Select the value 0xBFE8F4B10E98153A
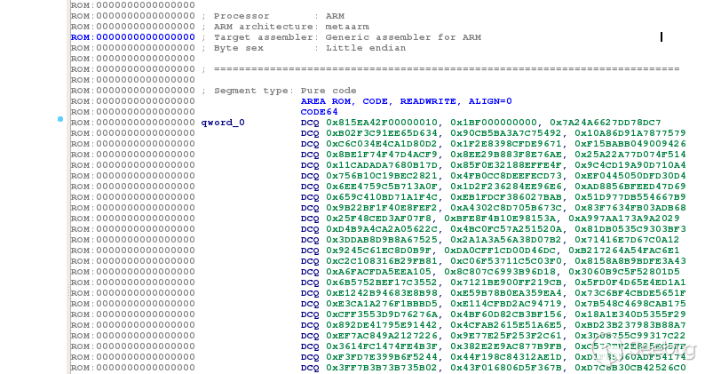This screenshot has width=721, height=374. click(500, 219)
